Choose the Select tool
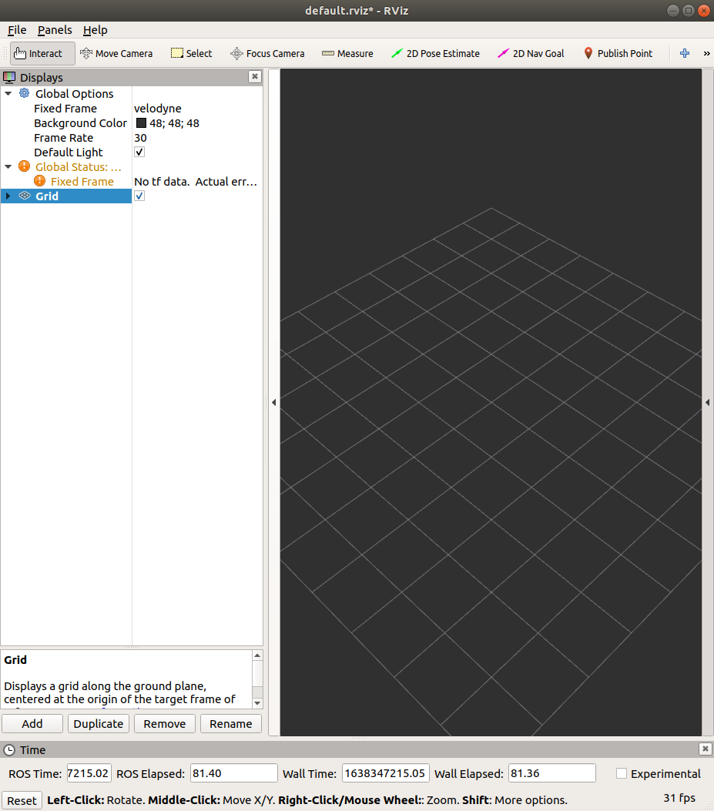Viewport: 714px width, 811px height. point(192,53)
